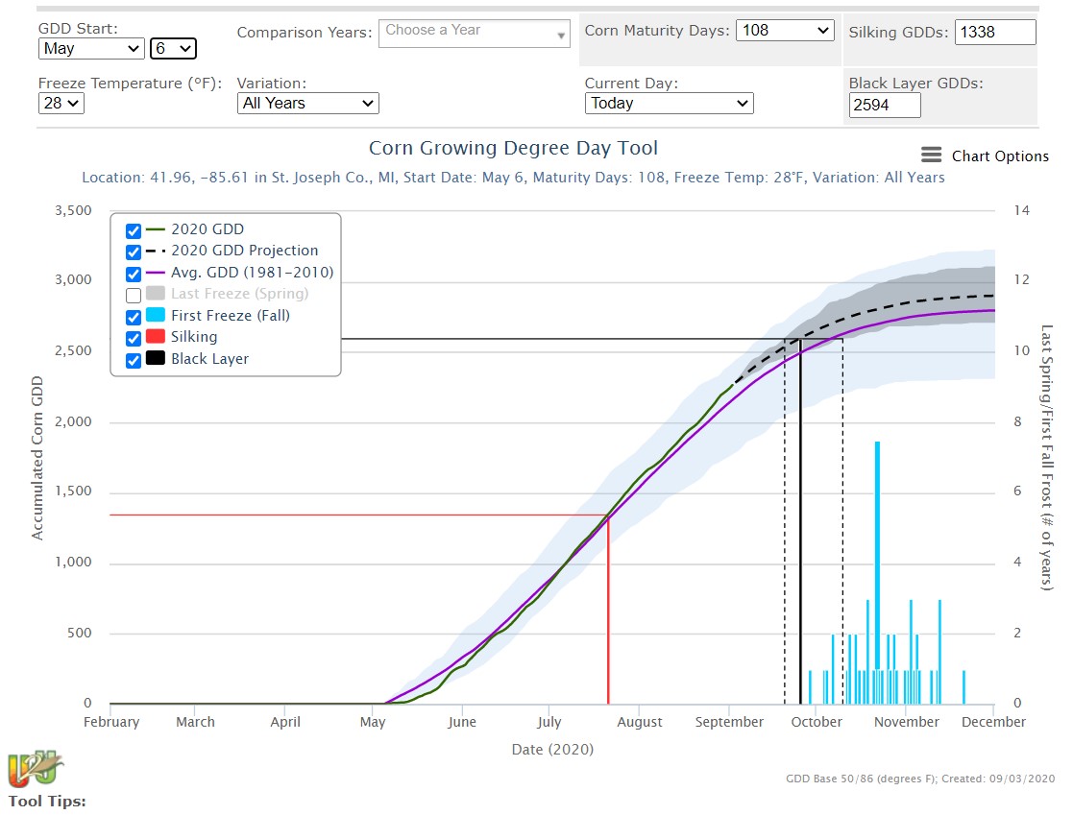Disable the First Freeze (Fall) checkbox

coord(133,316)
